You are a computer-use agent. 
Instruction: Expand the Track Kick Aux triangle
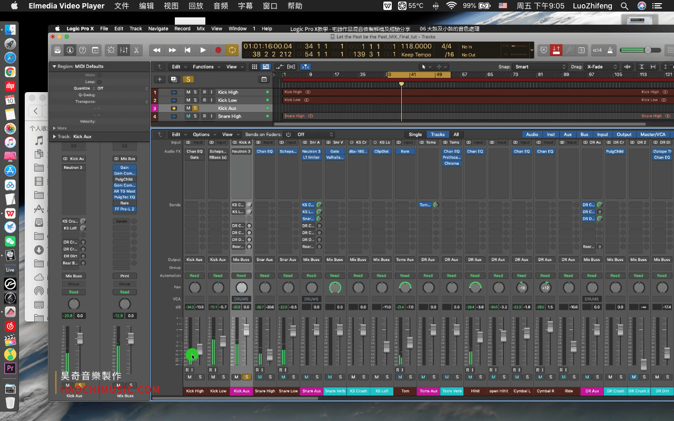click(x=54, y=136)
